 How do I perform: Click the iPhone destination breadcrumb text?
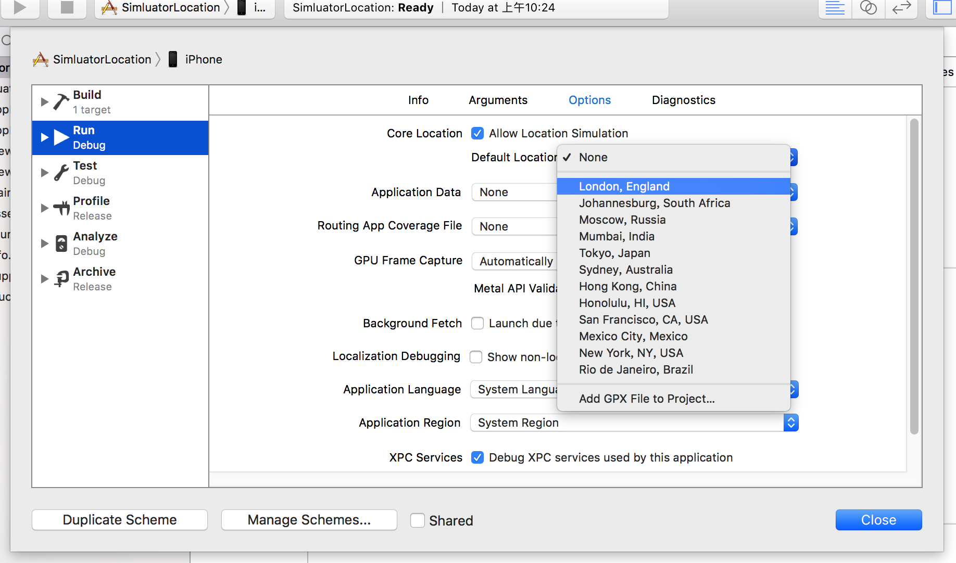204,59
